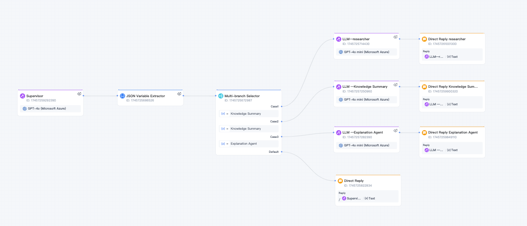Image resolution: width=527 pixels, height=226 pixels.
Task: Click orange Direct Reply Explanation Agent icon
Action: pos(424,132)
